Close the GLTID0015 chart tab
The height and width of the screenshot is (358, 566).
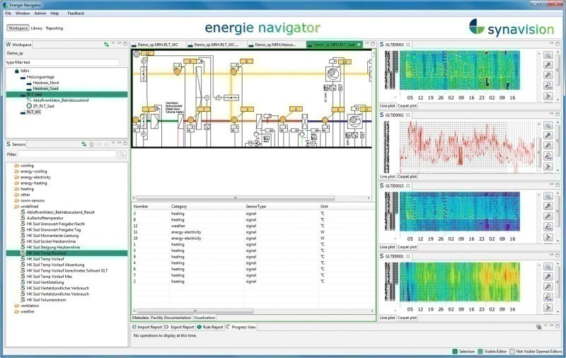click(408, 185)
